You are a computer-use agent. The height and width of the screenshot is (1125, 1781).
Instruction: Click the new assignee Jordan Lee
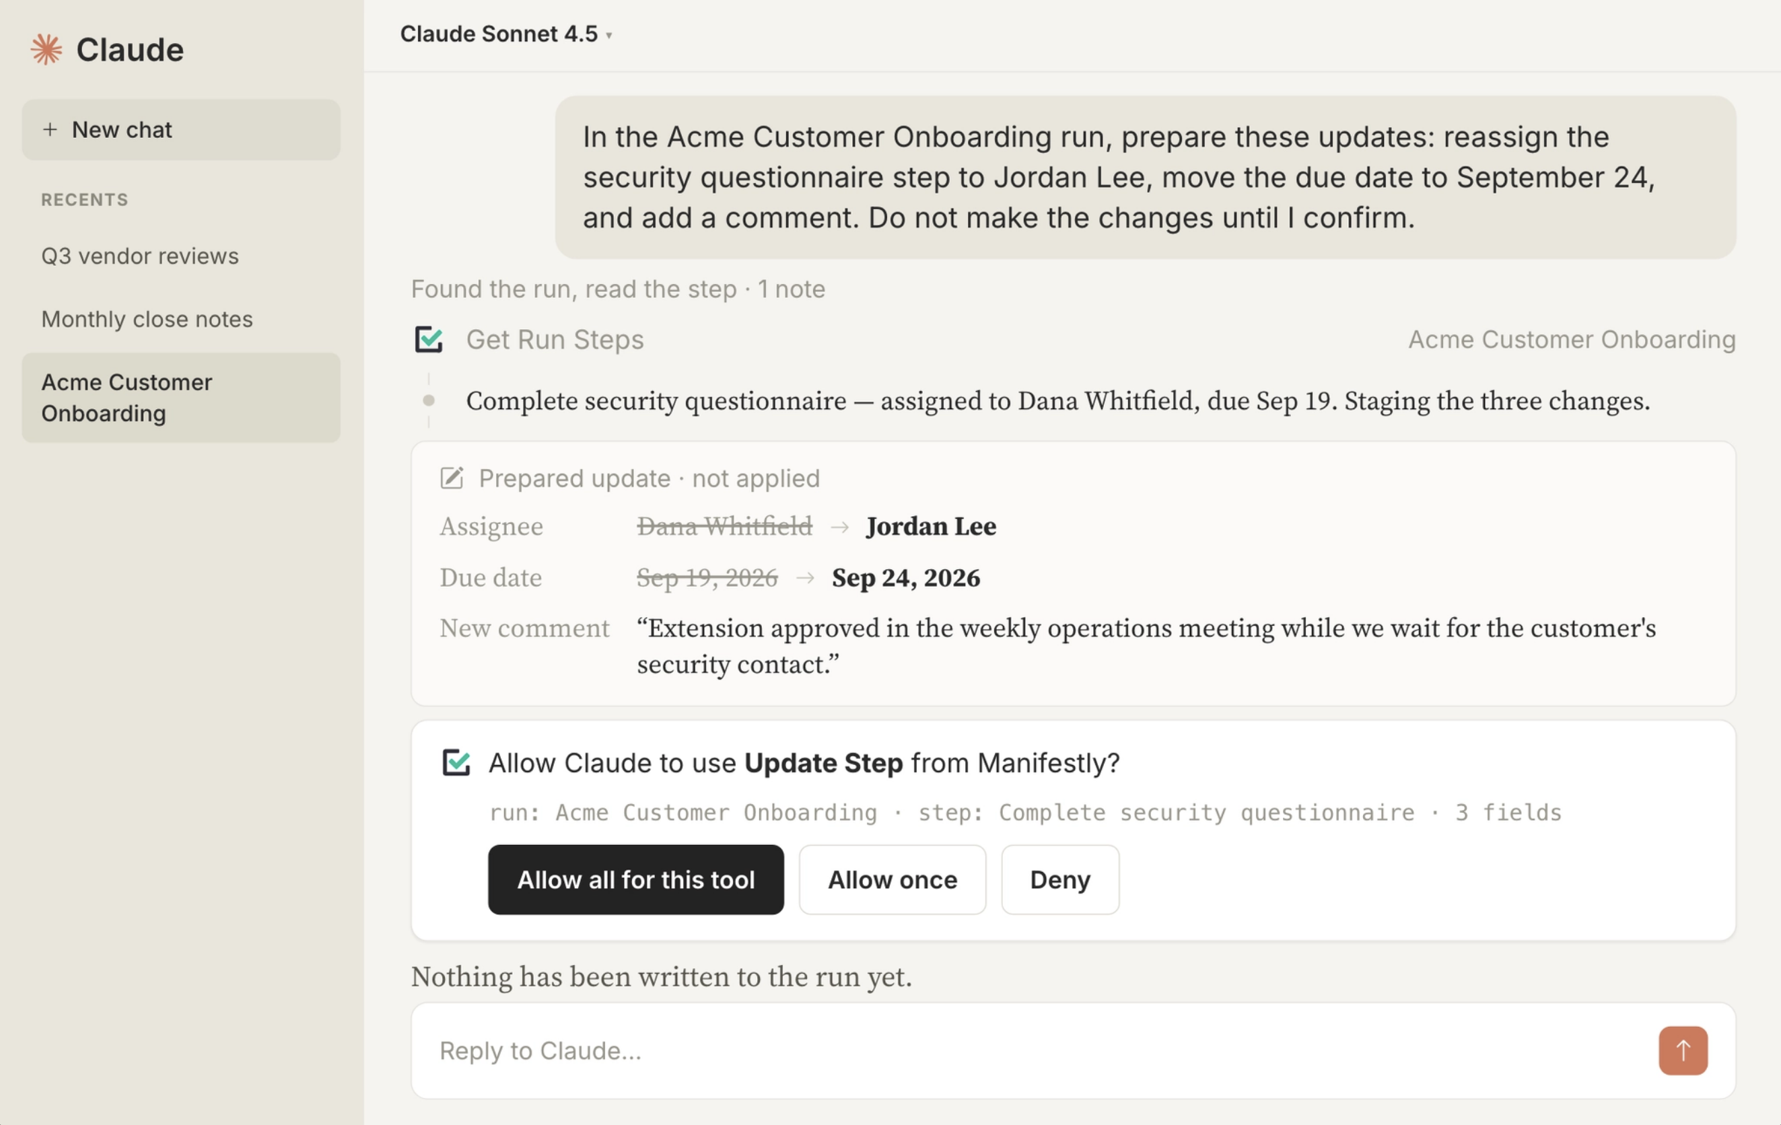coord(930,526)
